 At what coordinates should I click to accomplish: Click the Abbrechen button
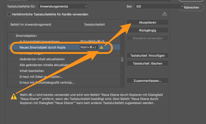click(191, 7)
